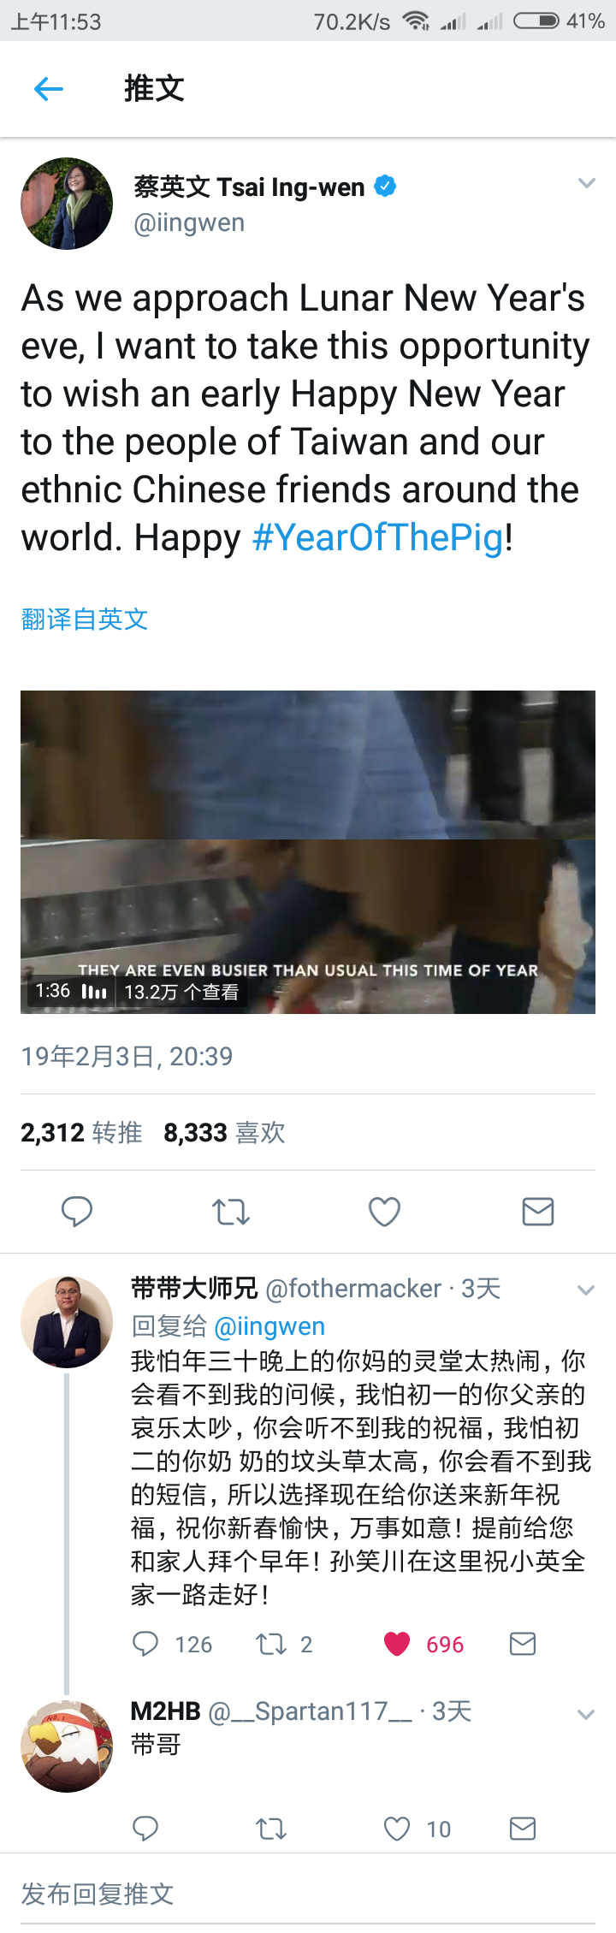The image size is (616, 1933).
Task: Tap 翻译自英文 translate link
Action: 85,619
